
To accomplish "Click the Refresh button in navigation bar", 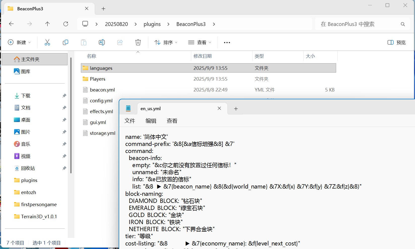I will tap(66, 24).
